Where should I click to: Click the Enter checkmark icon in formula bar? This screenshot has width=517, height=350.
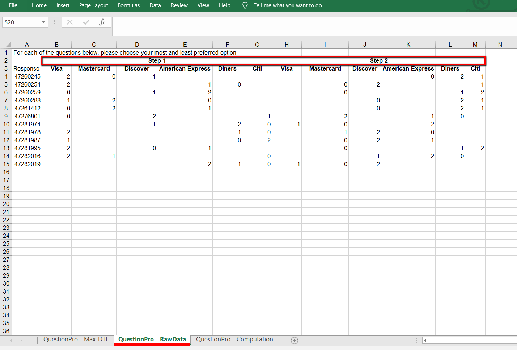86,22
